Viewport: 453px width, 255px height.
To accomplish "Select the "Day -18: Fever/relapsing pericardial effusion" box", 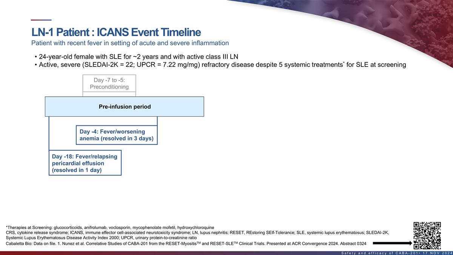I will (85, 163).
